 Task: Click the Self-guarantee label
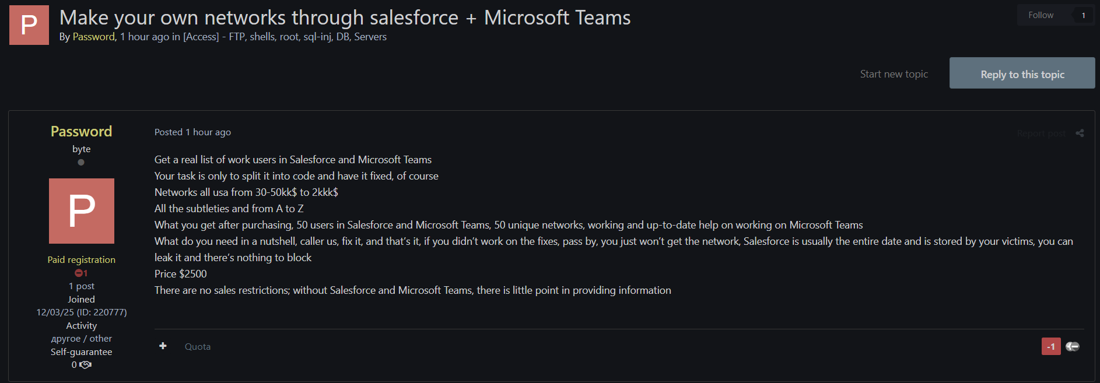click(82, 352)
